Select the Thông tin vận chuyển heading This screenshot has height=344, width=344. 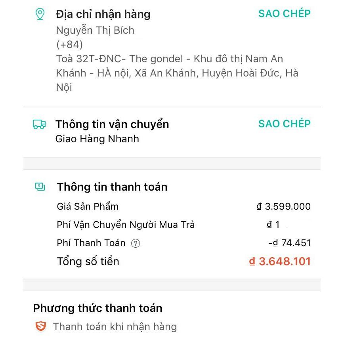(112, 124)
